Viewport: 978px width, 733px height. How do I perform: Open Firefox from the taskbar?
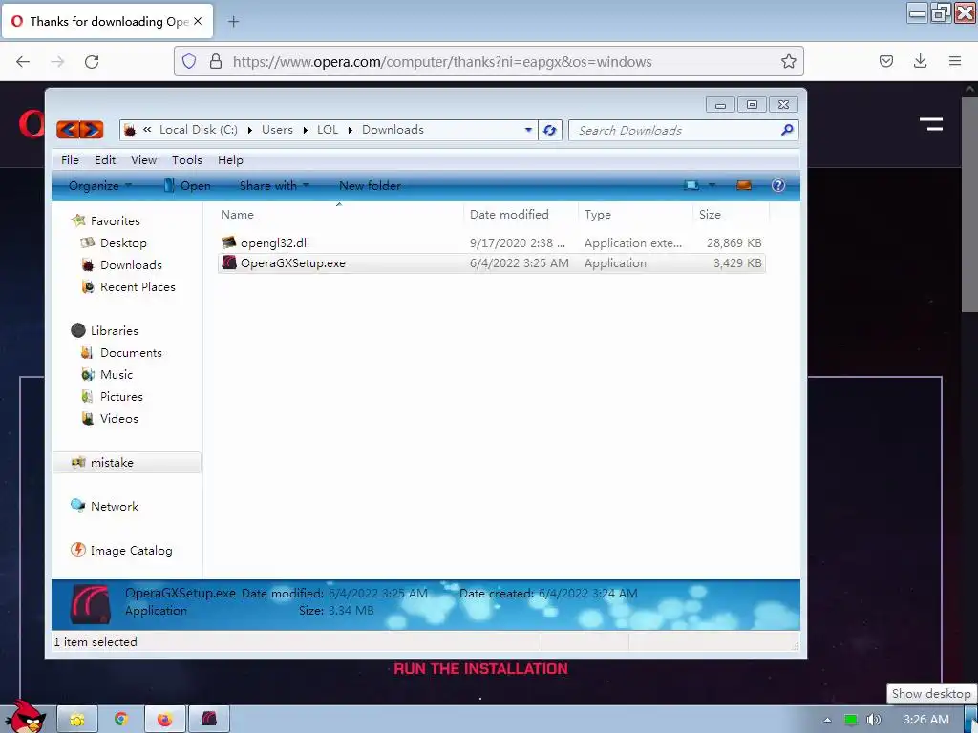[164, 720]
